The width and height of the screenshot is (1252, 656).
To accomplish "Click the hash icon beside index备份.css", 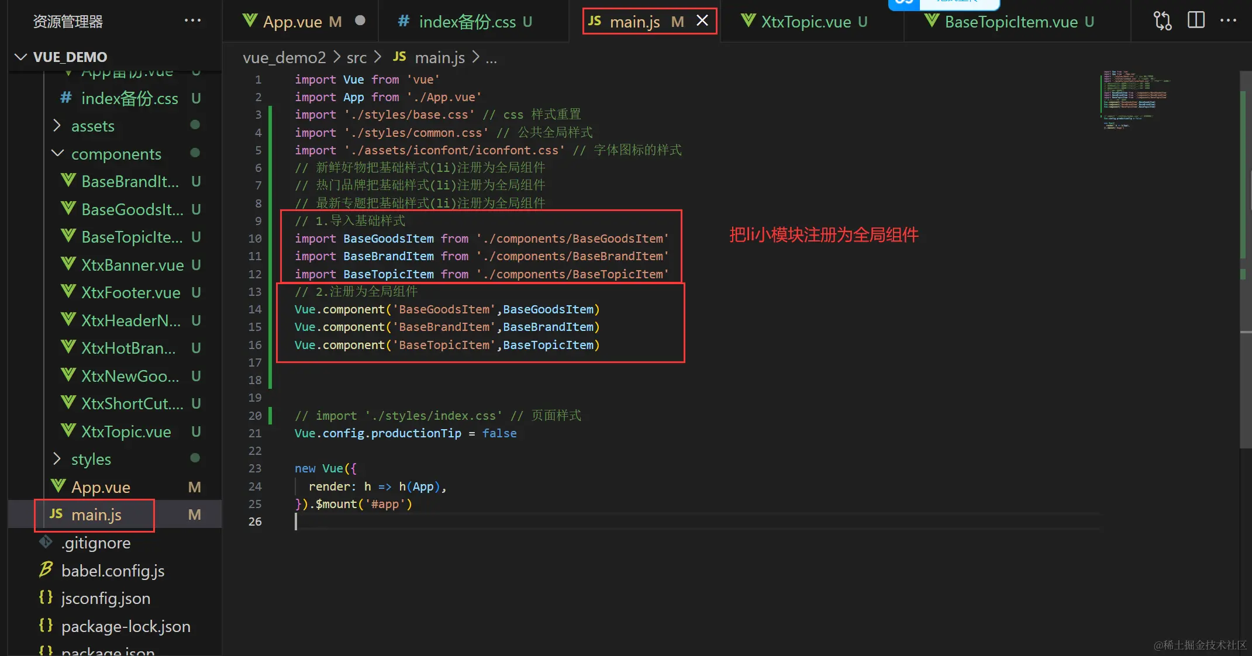I will pos(66,98).
